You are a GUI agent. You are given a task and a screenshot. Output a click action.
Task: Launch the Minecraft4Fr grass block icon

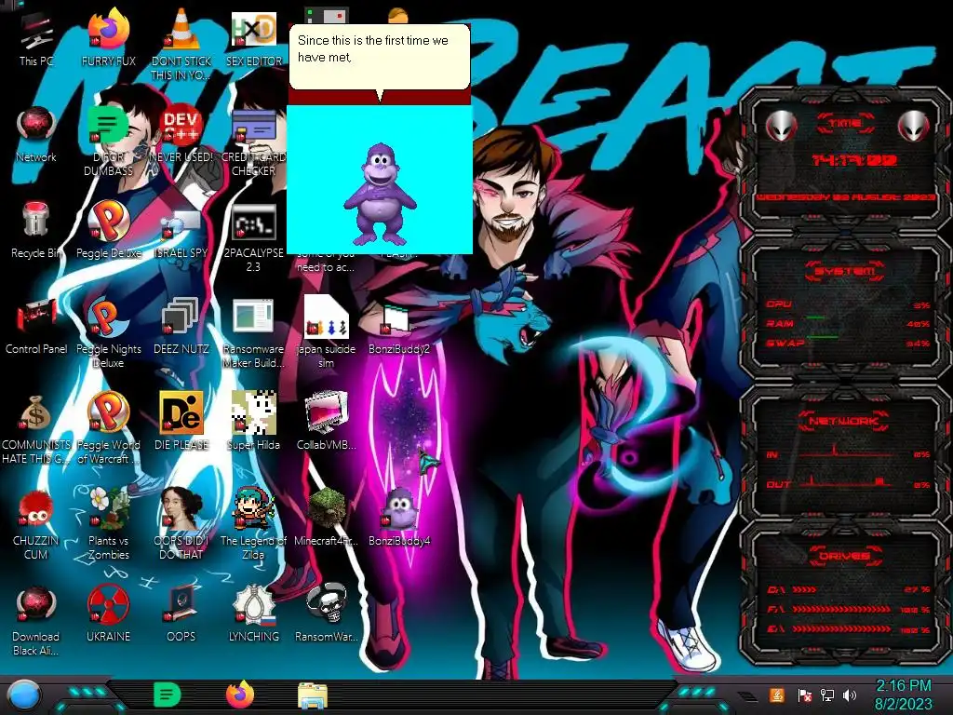pos(327,517)
